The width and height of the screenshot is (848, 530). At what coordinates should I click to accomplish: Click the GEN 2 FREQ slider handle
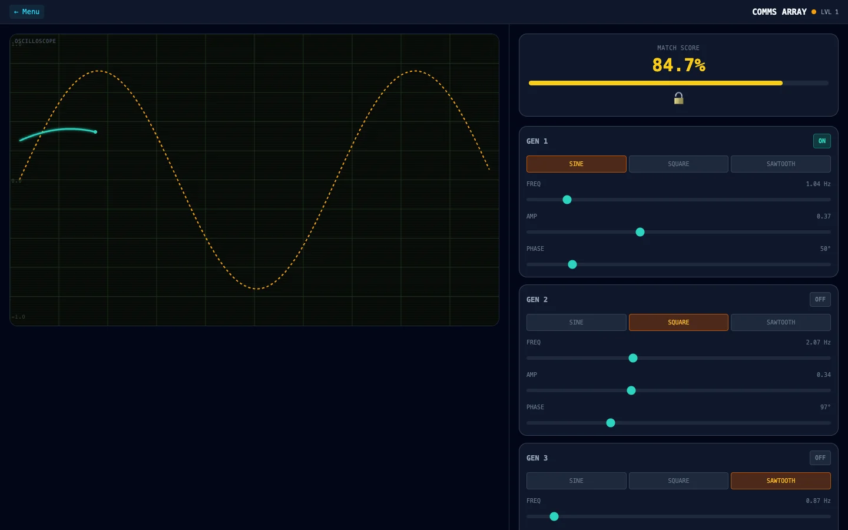(x=633, y=358)
